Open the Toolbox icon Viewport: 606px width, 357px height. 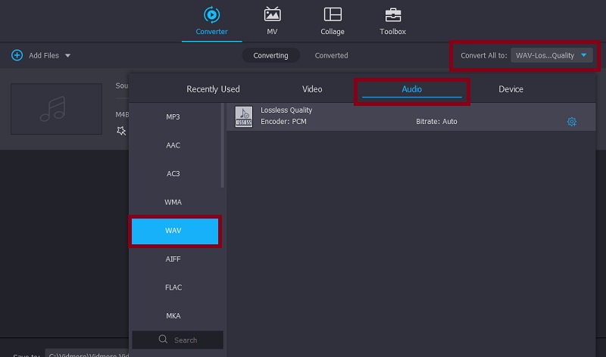392,15
